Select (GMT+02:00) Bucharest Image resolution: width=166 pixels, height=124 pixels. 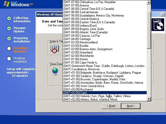click(105, 89)
